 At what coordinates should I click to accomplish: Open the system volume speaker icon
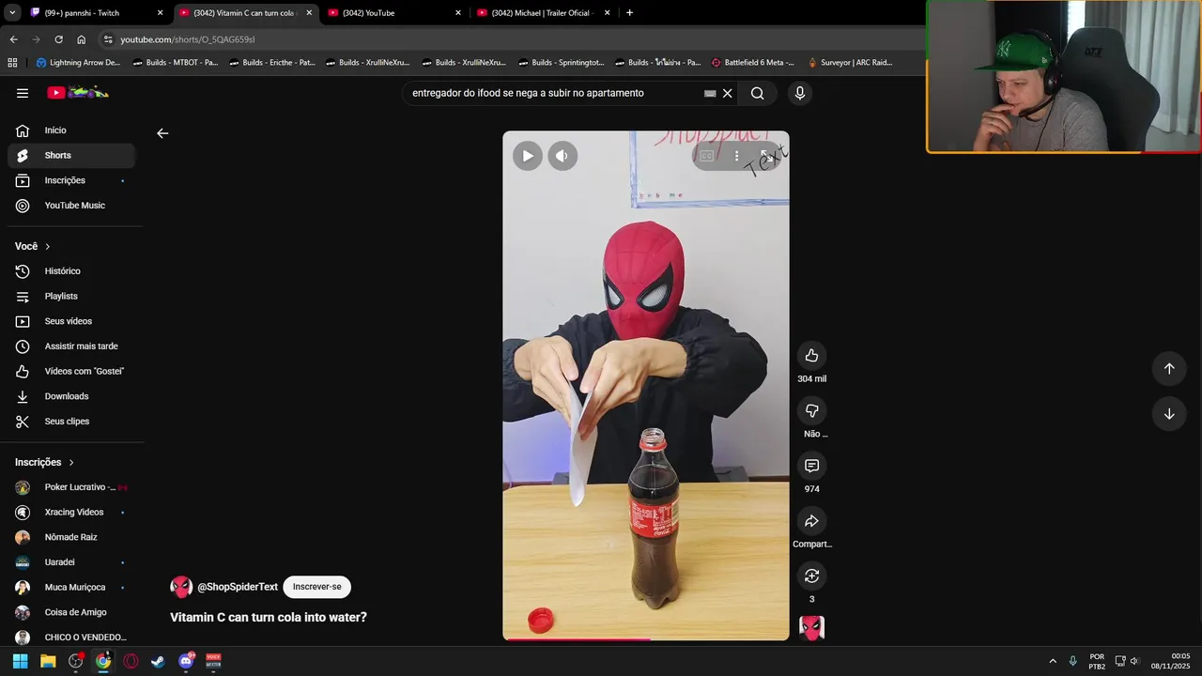point(1134,661)
